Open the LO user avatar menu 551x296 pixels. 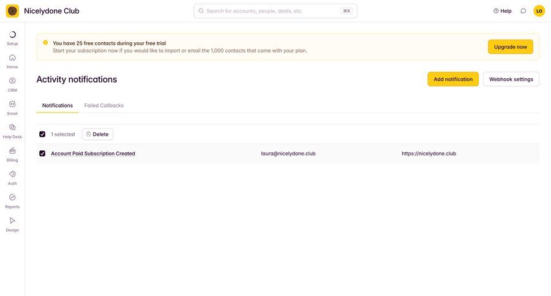pyautogui.click(x=539, y=11)
